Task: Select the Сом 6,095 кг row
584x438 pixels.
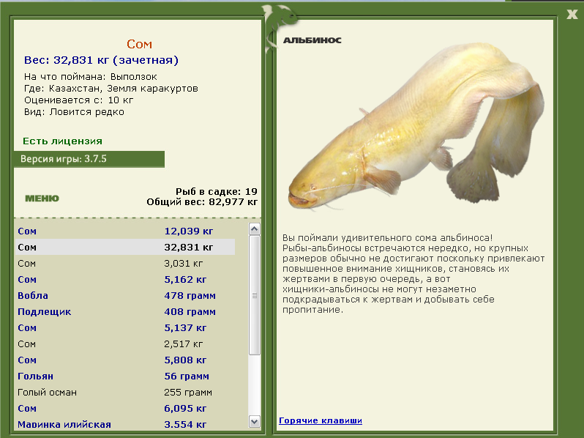Action: tap(124, 409)
